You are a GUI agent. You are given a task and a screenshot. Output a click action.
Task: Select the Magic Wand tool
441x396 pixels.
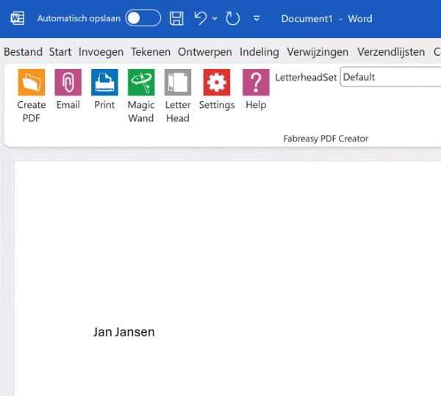point(141,83)
